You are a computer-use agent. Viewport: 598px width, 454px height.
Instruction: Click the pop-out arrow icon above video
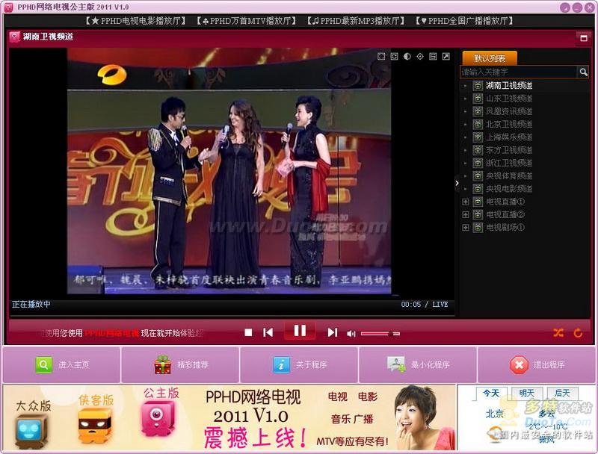tap(446, 56)
